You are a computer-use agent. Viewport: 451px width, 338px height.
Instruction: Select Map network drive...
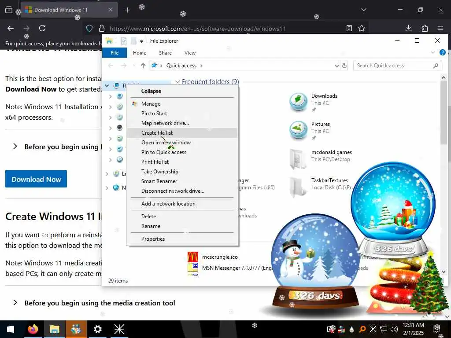tap(182, 123)
